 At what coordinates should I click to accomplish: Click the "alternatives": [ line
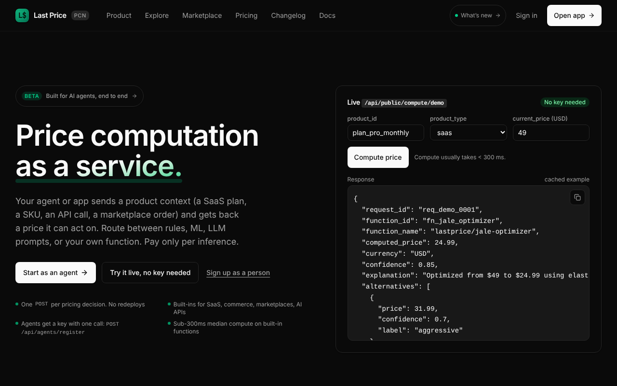pyautogui.click(x=396, y=287)
